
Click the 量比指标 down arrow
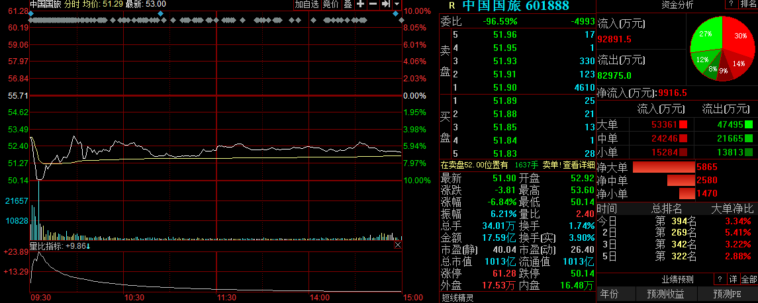tap(89, 246)
